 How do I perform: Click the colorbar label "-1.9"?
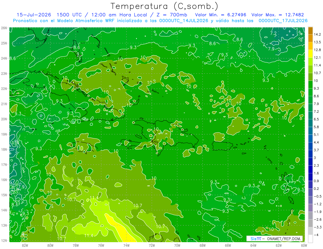318,212
